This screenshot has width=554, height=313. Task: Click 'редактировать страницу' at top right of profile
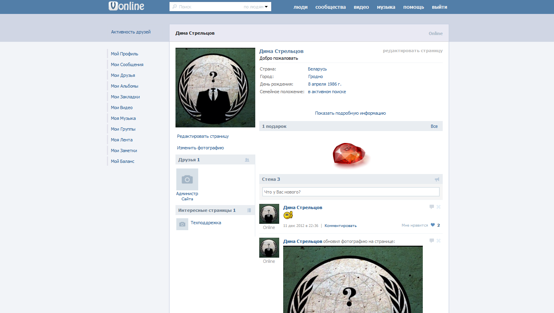point(413,51)
